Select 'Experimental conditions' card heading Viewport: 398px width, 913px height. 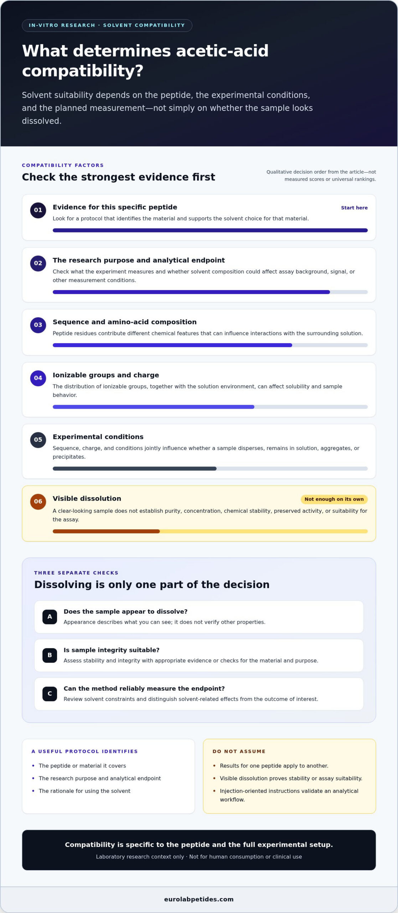(x=98, y=437)
